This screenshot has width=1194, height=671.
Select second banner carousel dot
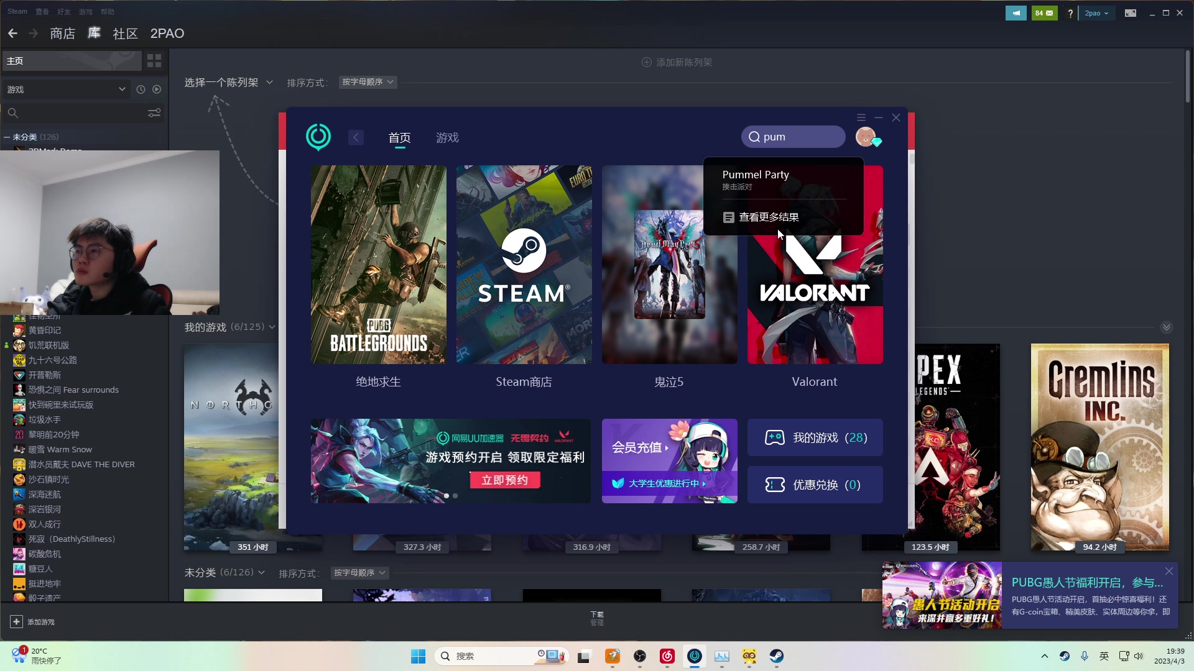[455, 496]
